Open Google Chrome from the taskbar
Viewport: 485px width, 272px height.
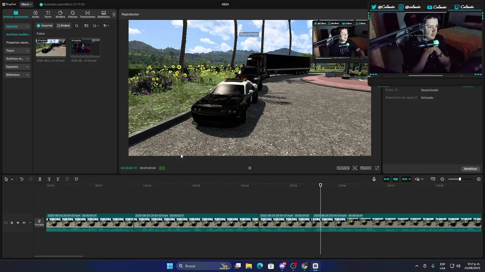tap(304, 266)
